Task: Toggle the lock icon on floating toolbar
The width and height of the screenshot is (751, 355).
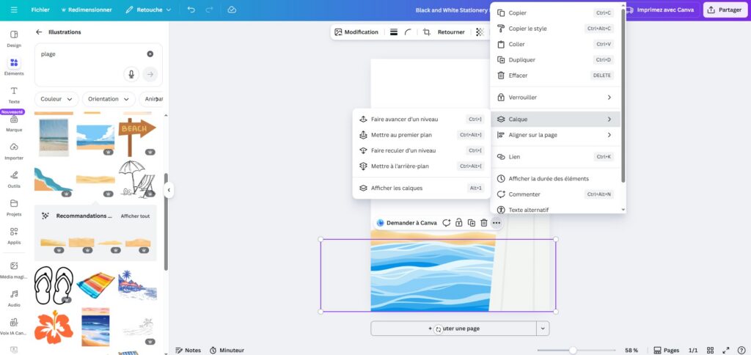Action: [458, 222]
